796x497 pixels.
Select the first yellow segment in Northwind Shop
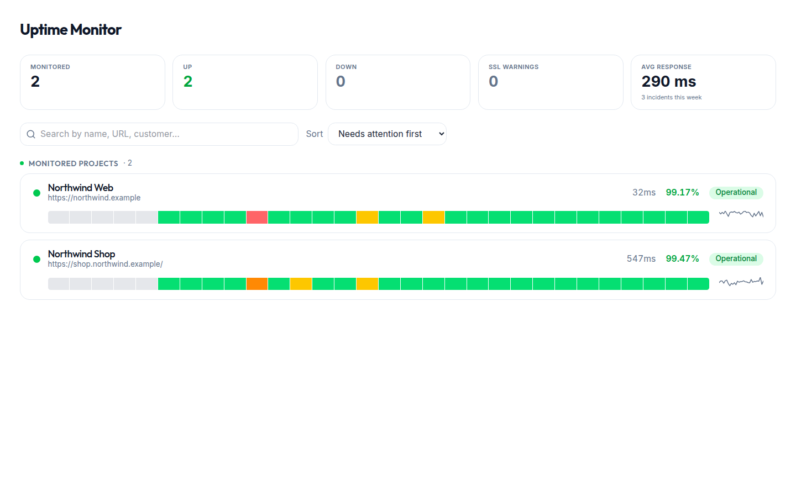301,284
